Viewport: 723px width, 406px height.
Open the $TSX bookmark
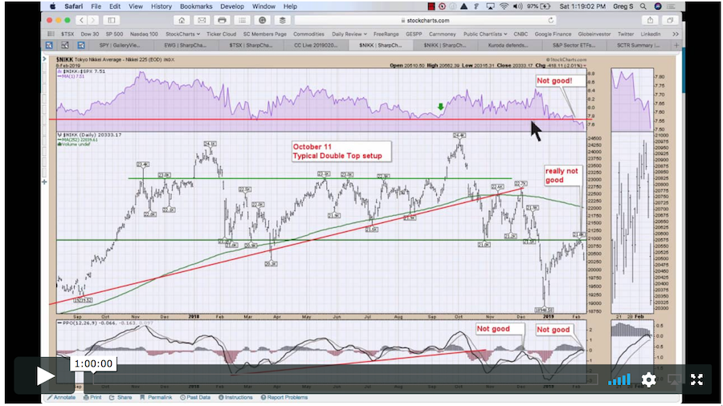tap(67, 34)
